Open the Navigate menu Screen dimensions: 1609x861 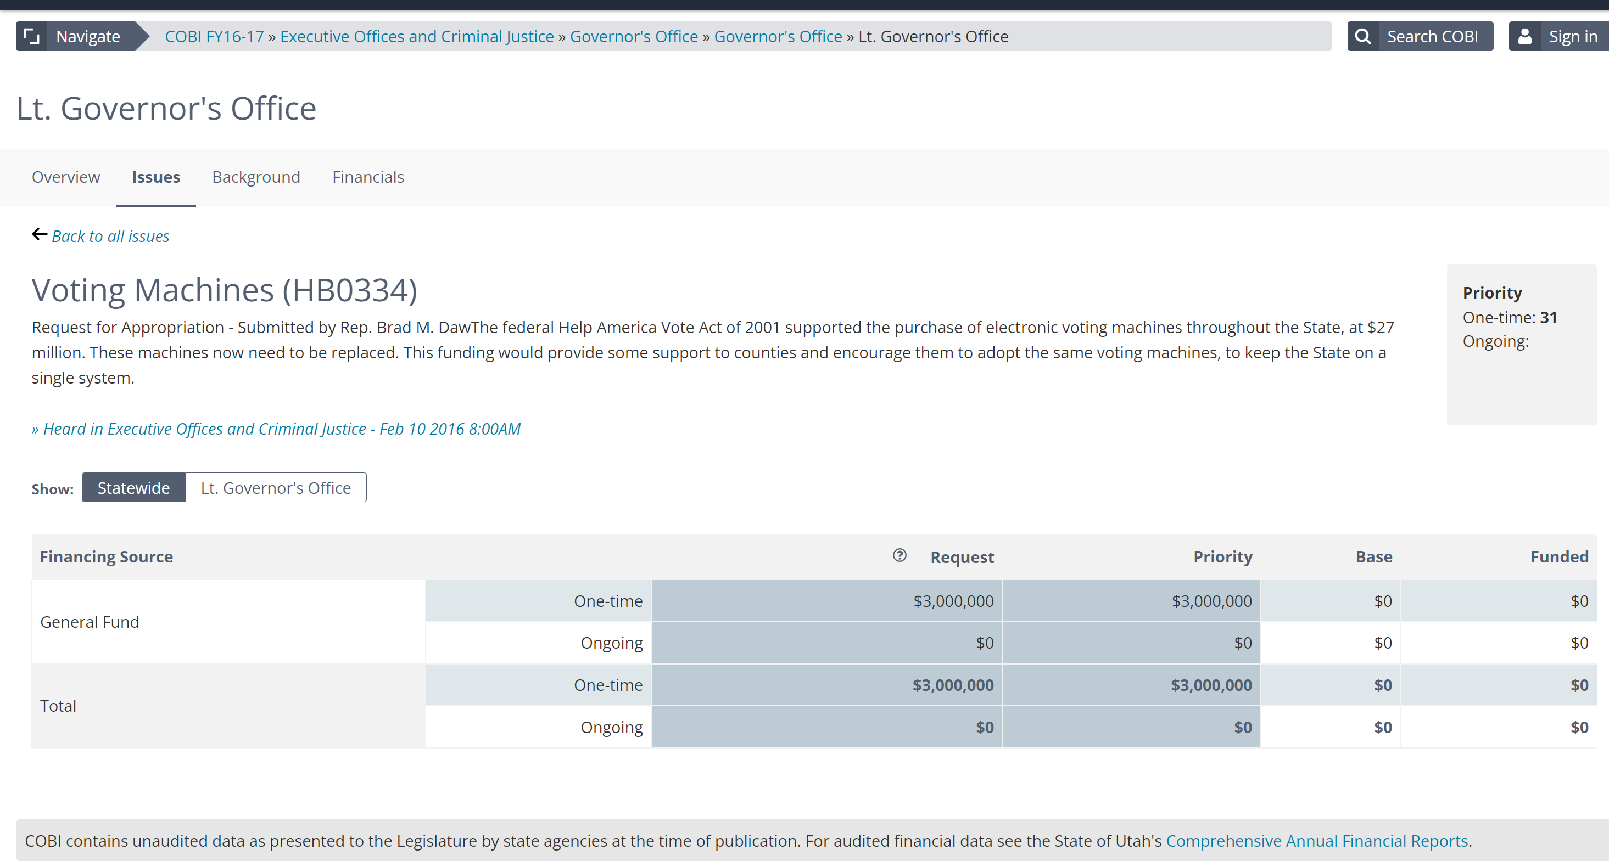click(88, 36)
